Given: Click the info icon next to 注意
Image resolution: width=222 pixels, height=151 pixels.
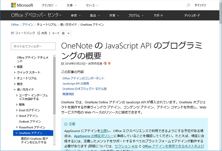Looking at the screenshot, I should (x=66, y=124).
